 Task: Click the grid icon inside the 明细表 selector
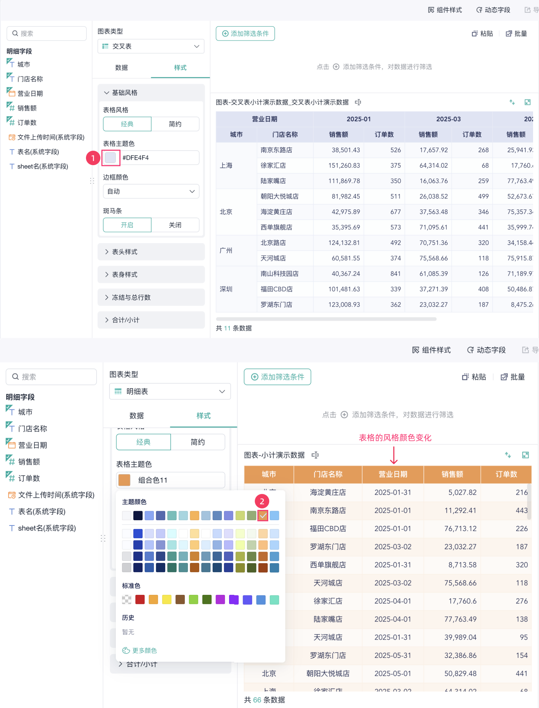pos(118,391)
